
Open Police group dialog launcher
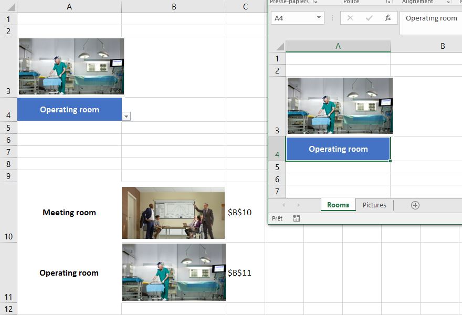[388, 2]
